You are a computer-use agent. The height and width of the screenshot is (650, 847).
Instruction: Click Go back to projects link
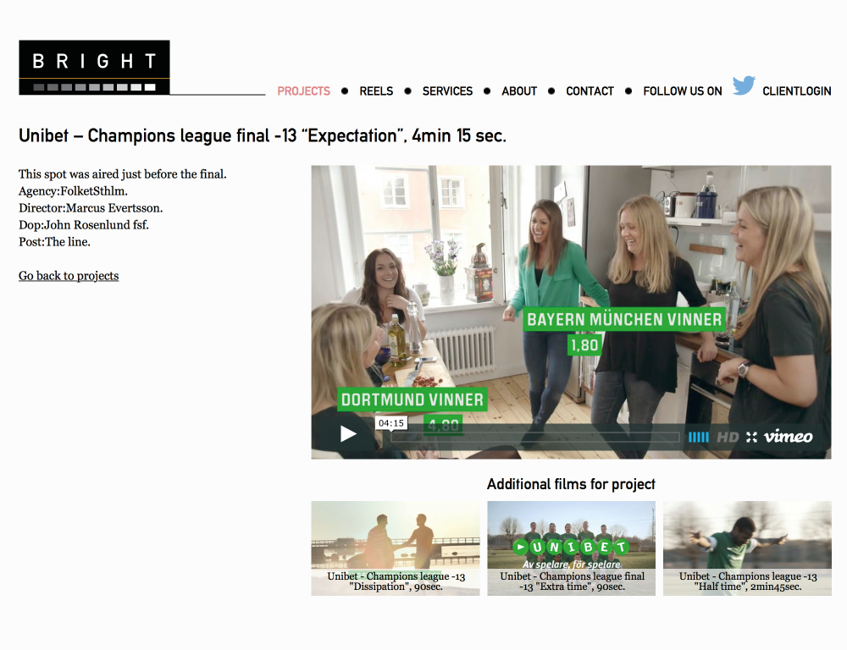point(69,276)
